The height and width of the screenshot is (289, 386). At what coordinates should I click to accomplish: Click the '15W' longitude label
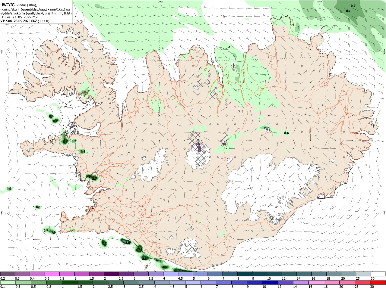(x=319, y=2)
